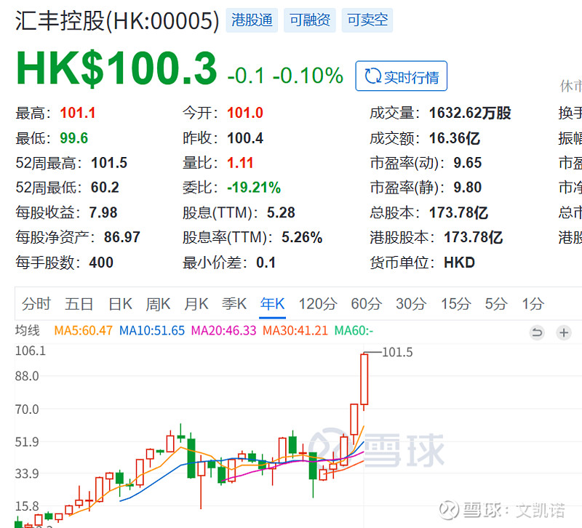The image size is (582, 528).
Task: Click the 51.9 y-axis price label
Action: coord(27,442)
